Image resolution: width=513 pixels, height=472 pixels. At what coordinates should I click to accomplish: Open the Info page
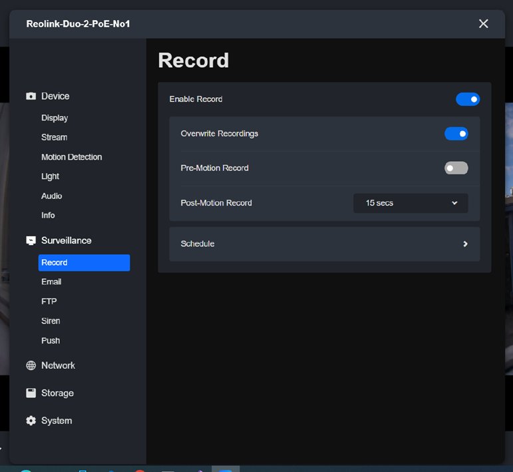point(48,215)
